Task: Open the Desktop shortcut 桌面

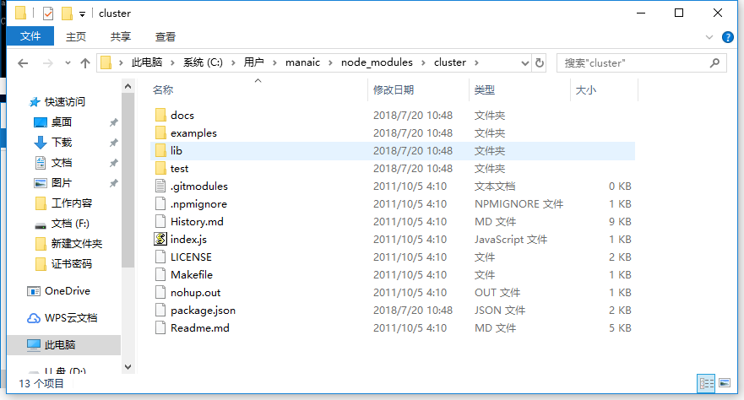Action: click(52, 122)
